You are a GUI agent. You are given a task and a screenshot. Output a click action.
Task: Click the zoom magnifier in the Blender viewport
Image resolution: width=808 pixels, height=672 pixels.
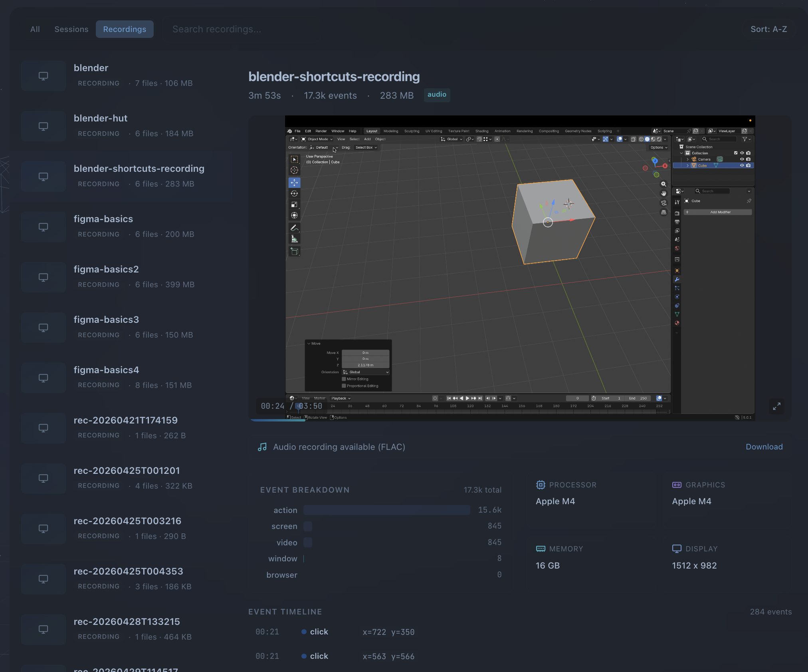pyautogui.click(x=664, y=184)
